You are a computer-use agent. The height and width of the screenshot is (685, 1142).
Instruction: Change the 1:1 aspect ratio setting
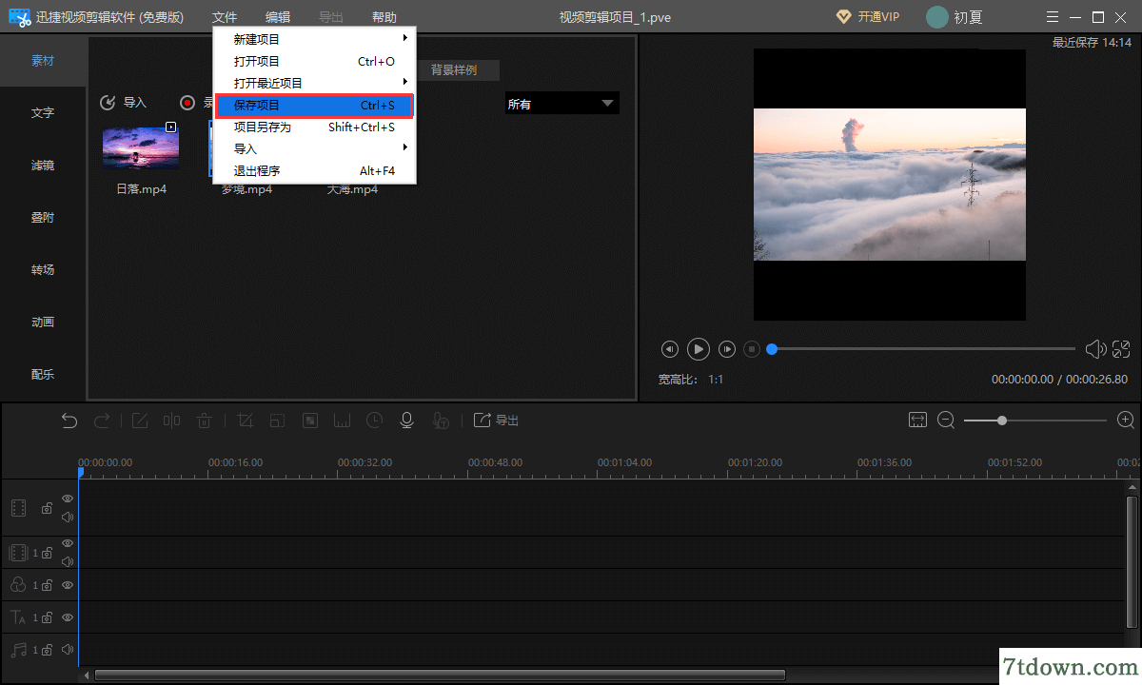pos(716,379)
